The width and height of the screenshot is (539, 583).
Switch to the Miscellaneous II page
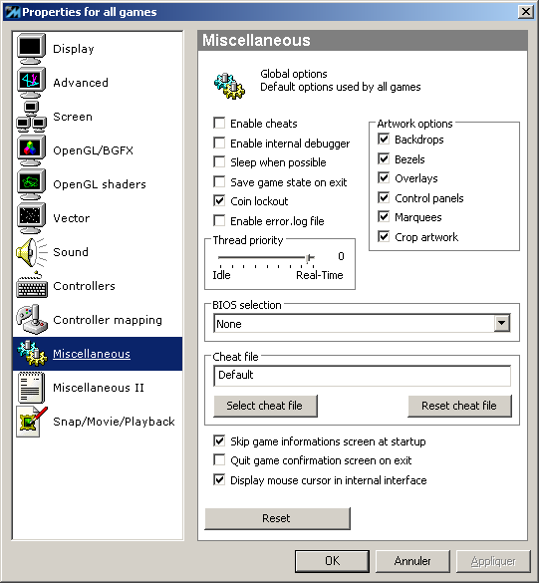coord(98,388)
